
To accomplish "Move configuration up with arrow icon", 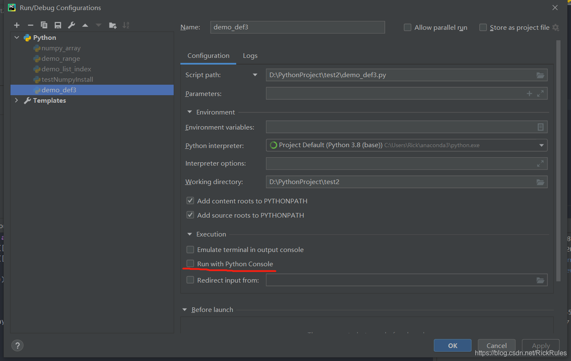I will click(x=85, y=26).
